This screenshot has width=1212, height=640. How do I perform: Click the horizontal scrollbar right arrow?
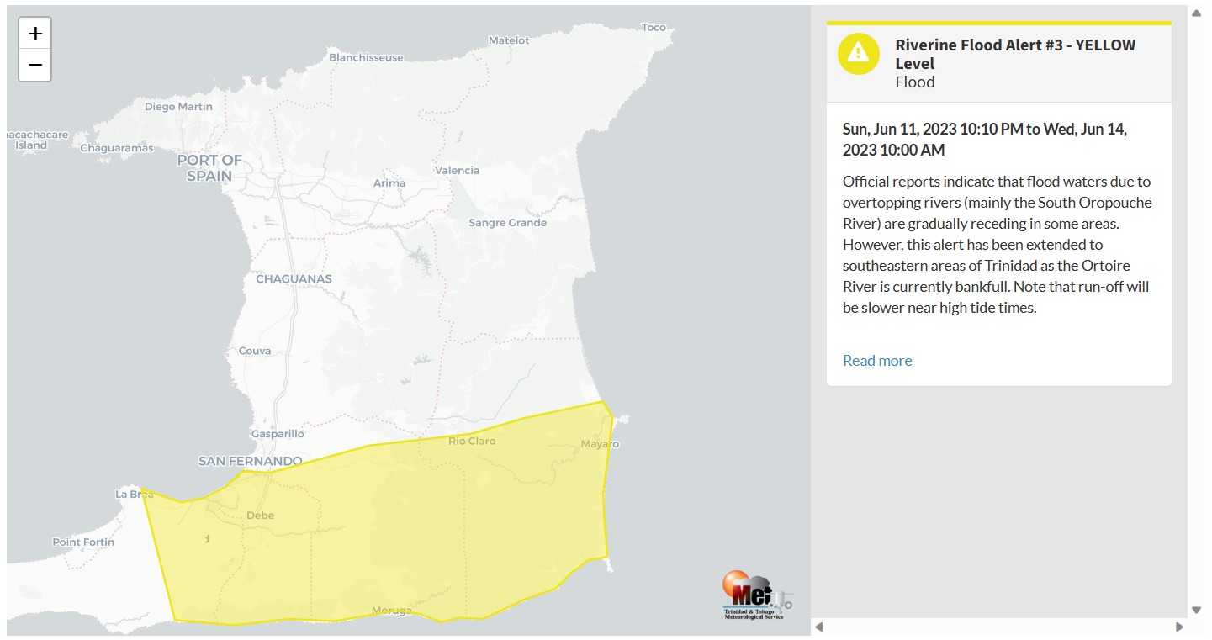(x=1179, y=627)
